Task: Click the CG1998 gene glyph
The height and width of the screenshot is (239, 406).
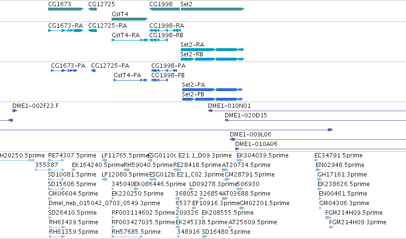Action: tap(165, 9)
